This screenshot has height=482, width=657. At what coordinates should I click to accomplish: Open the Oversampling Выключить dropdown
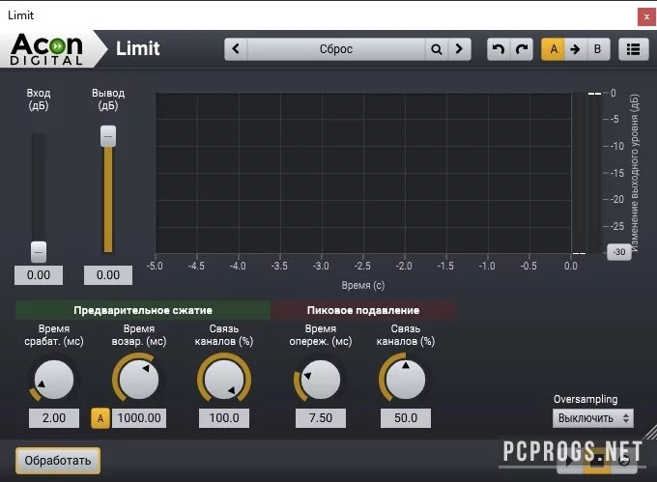click(x=593, y=418)
